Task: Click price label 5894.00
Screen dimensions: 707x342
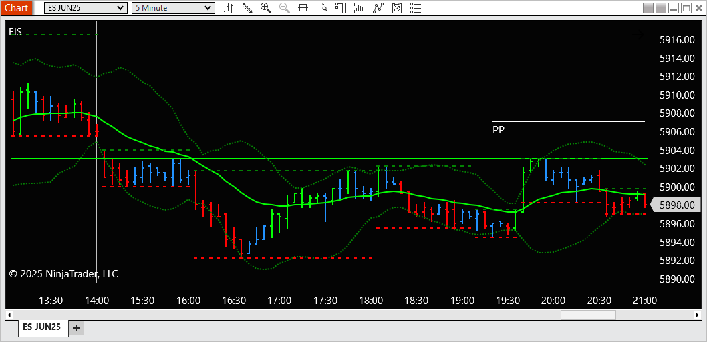Action: click(x=677, y=242)
